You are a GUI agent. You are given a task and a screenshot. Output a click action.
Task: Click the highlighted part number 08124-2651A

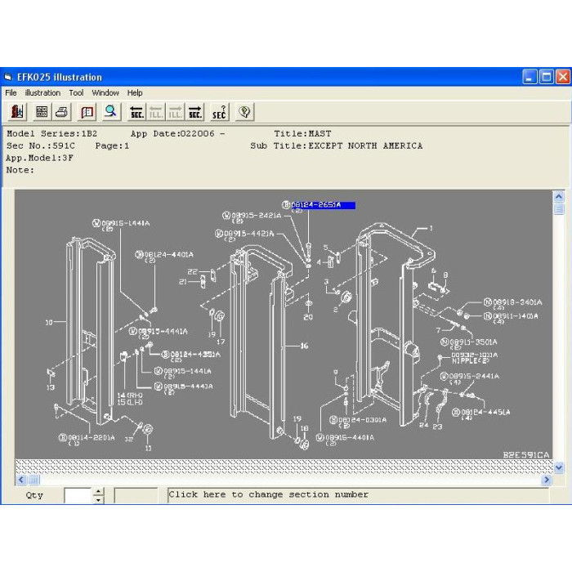(x=323, y=205)
